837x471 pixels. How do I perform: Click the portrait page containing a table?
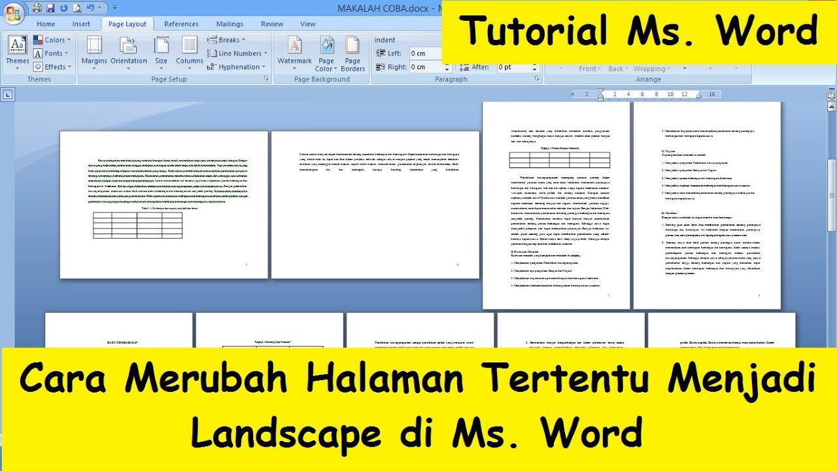(x=556, y=205)
